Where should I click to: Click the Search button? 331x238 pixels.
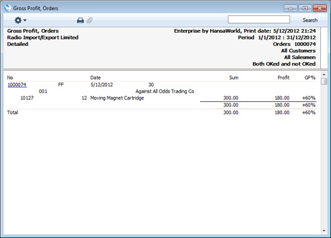pos(310,20)
